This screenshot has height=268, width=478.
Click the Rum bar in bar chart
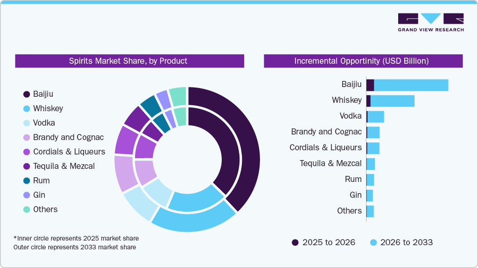[x=370, y=180]
